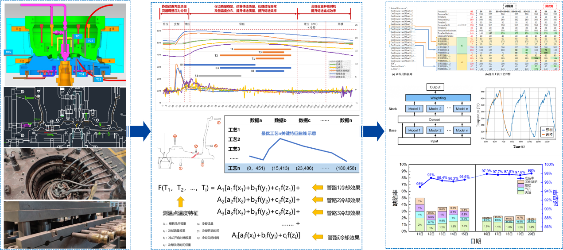The width and height of the screenshot is (563, 250).
Task: Click the 97% yield point on 12日
Action: pos(431,178)
